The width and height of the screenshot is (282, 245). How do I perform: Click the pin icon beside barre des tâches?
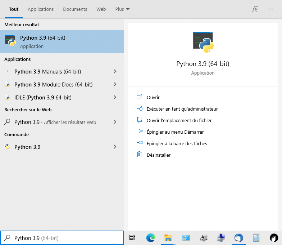tap(140, 143)
